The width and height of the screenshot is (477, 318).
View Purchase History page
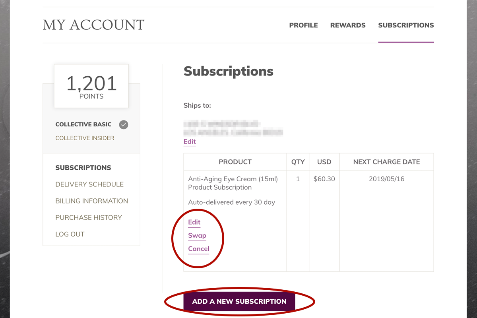[x=89, y=218]
